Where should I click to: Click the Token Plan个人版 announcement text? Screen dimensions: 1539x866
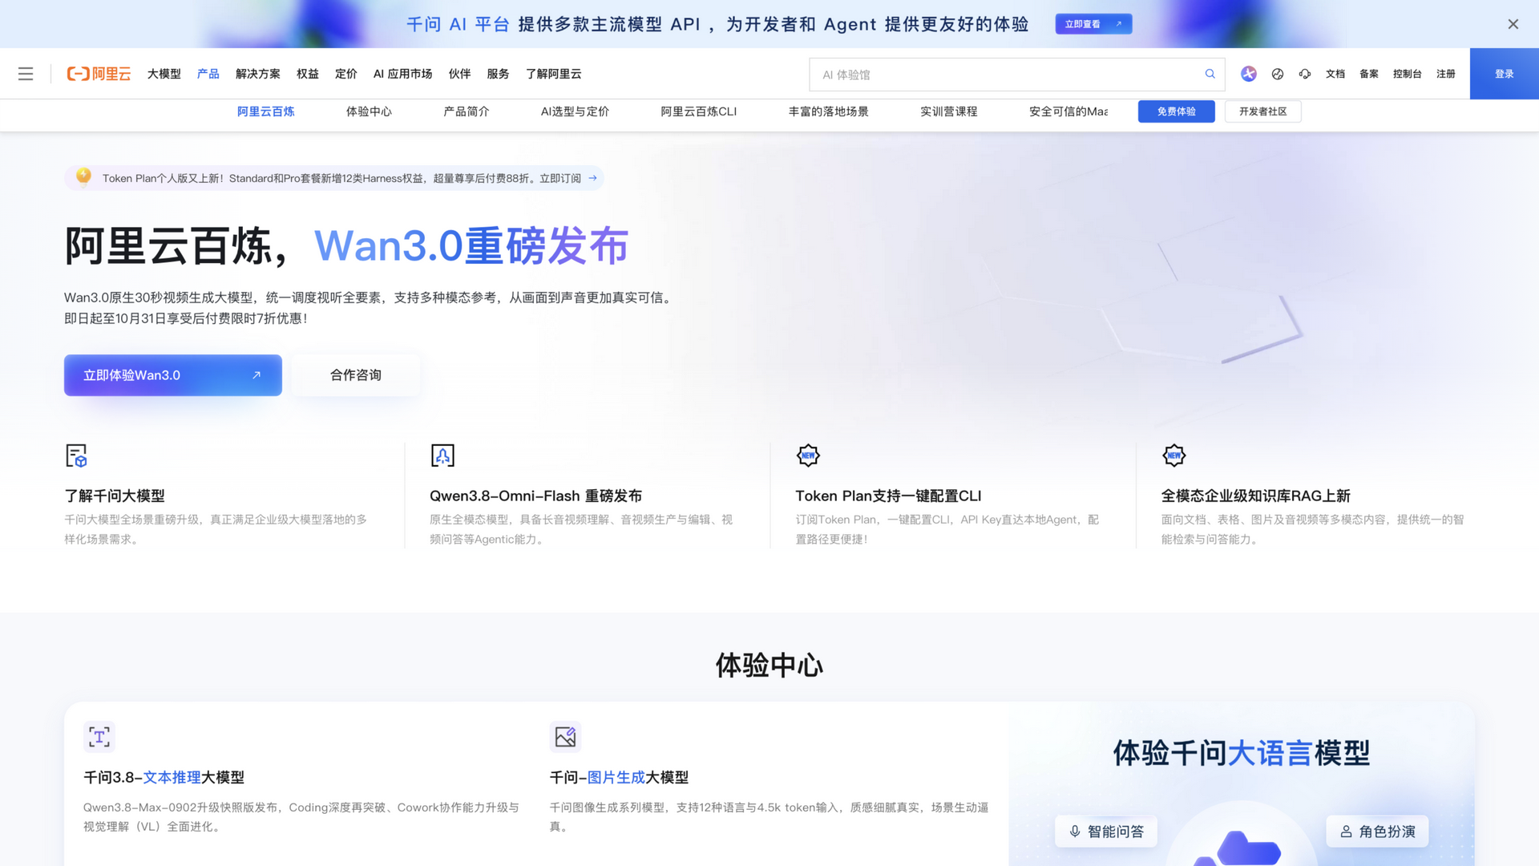341,178
